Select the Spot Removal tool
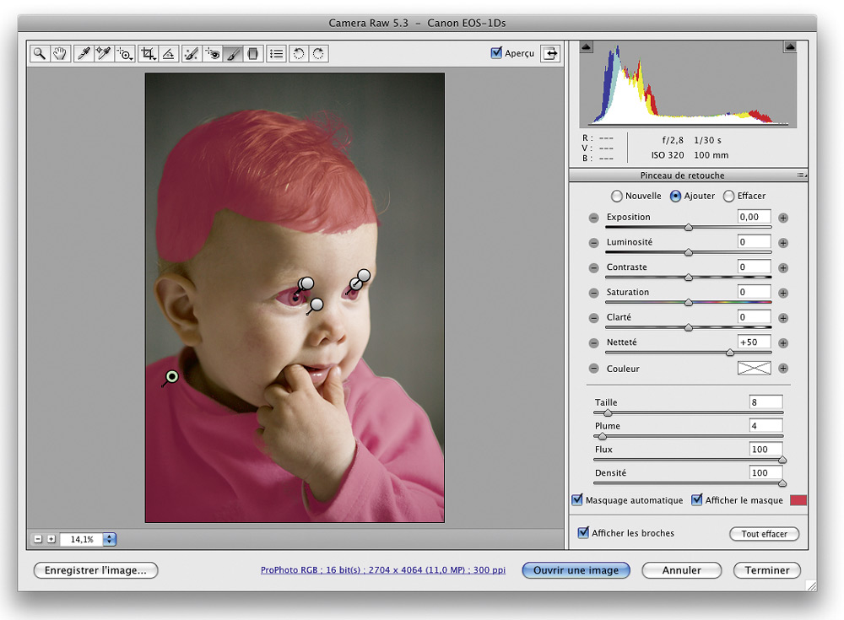The width and height of the screenshot is (844, 620). point(191,53)
